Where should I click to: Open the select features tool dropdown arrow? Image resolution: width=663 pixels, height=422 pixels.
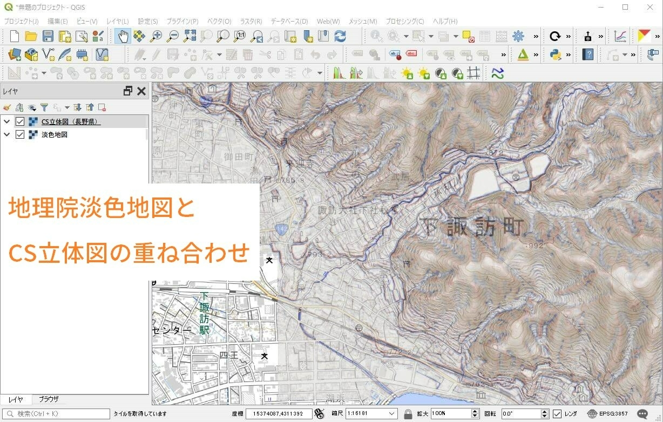(x=431, y=37)
